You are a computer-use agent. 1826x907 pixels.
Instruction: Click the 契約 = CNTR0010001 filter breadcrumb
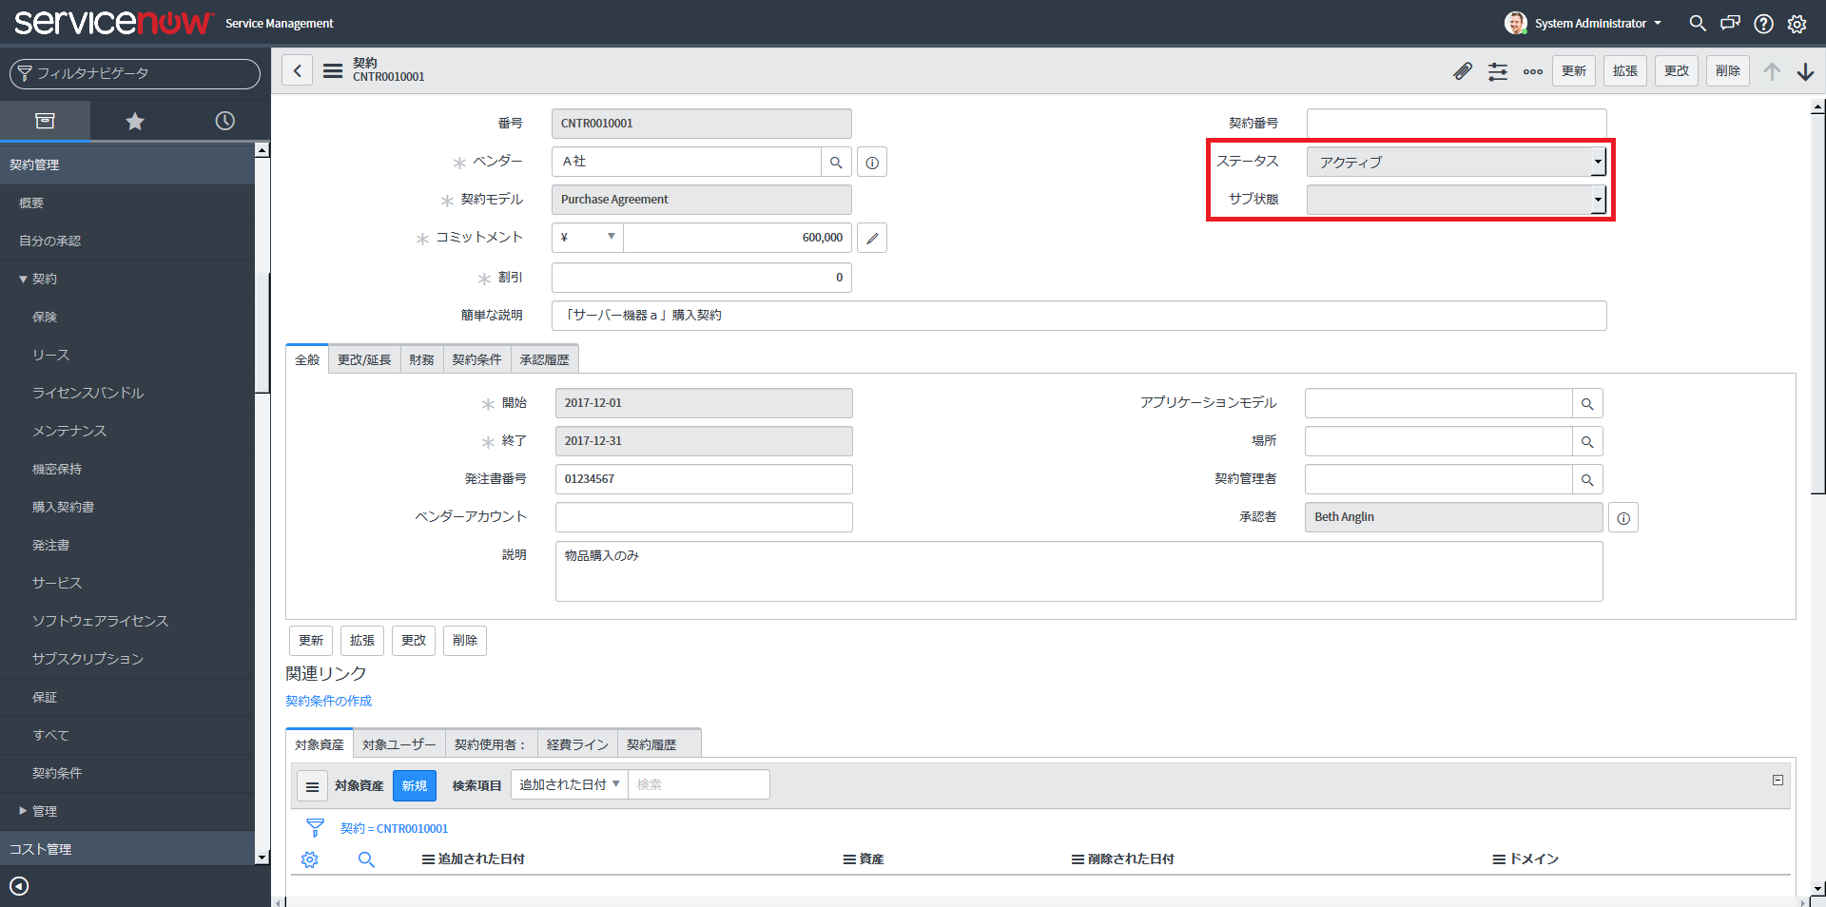click(394, 829)
